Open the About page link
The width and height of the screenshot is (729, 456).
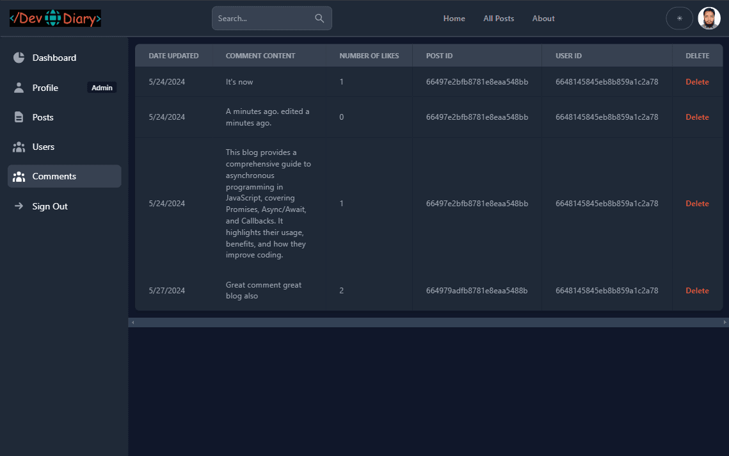(x=543, y=19)
